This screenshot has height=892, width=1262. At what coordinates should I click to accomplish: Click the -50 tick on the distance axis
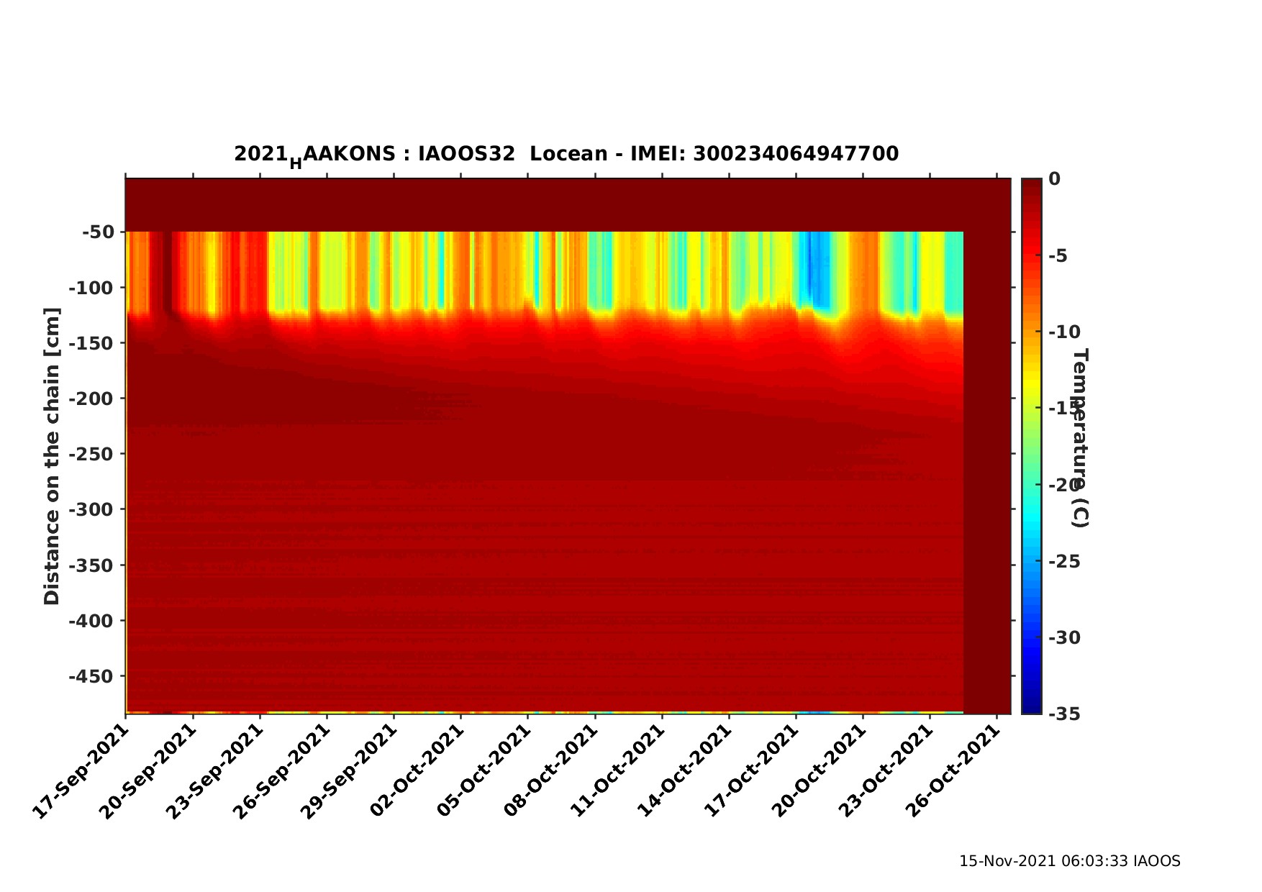click(x=98, y=232)
